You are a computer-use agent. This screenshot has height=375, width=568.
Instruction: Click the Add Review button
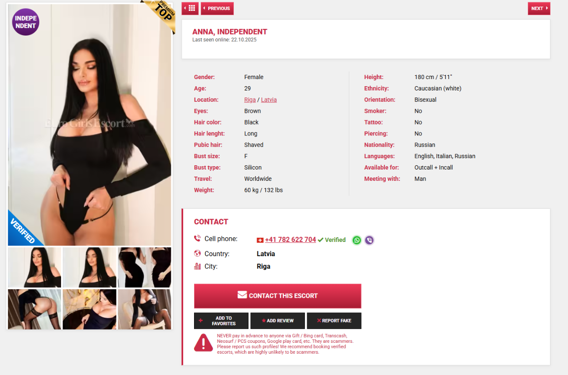(x=277, y=321)
